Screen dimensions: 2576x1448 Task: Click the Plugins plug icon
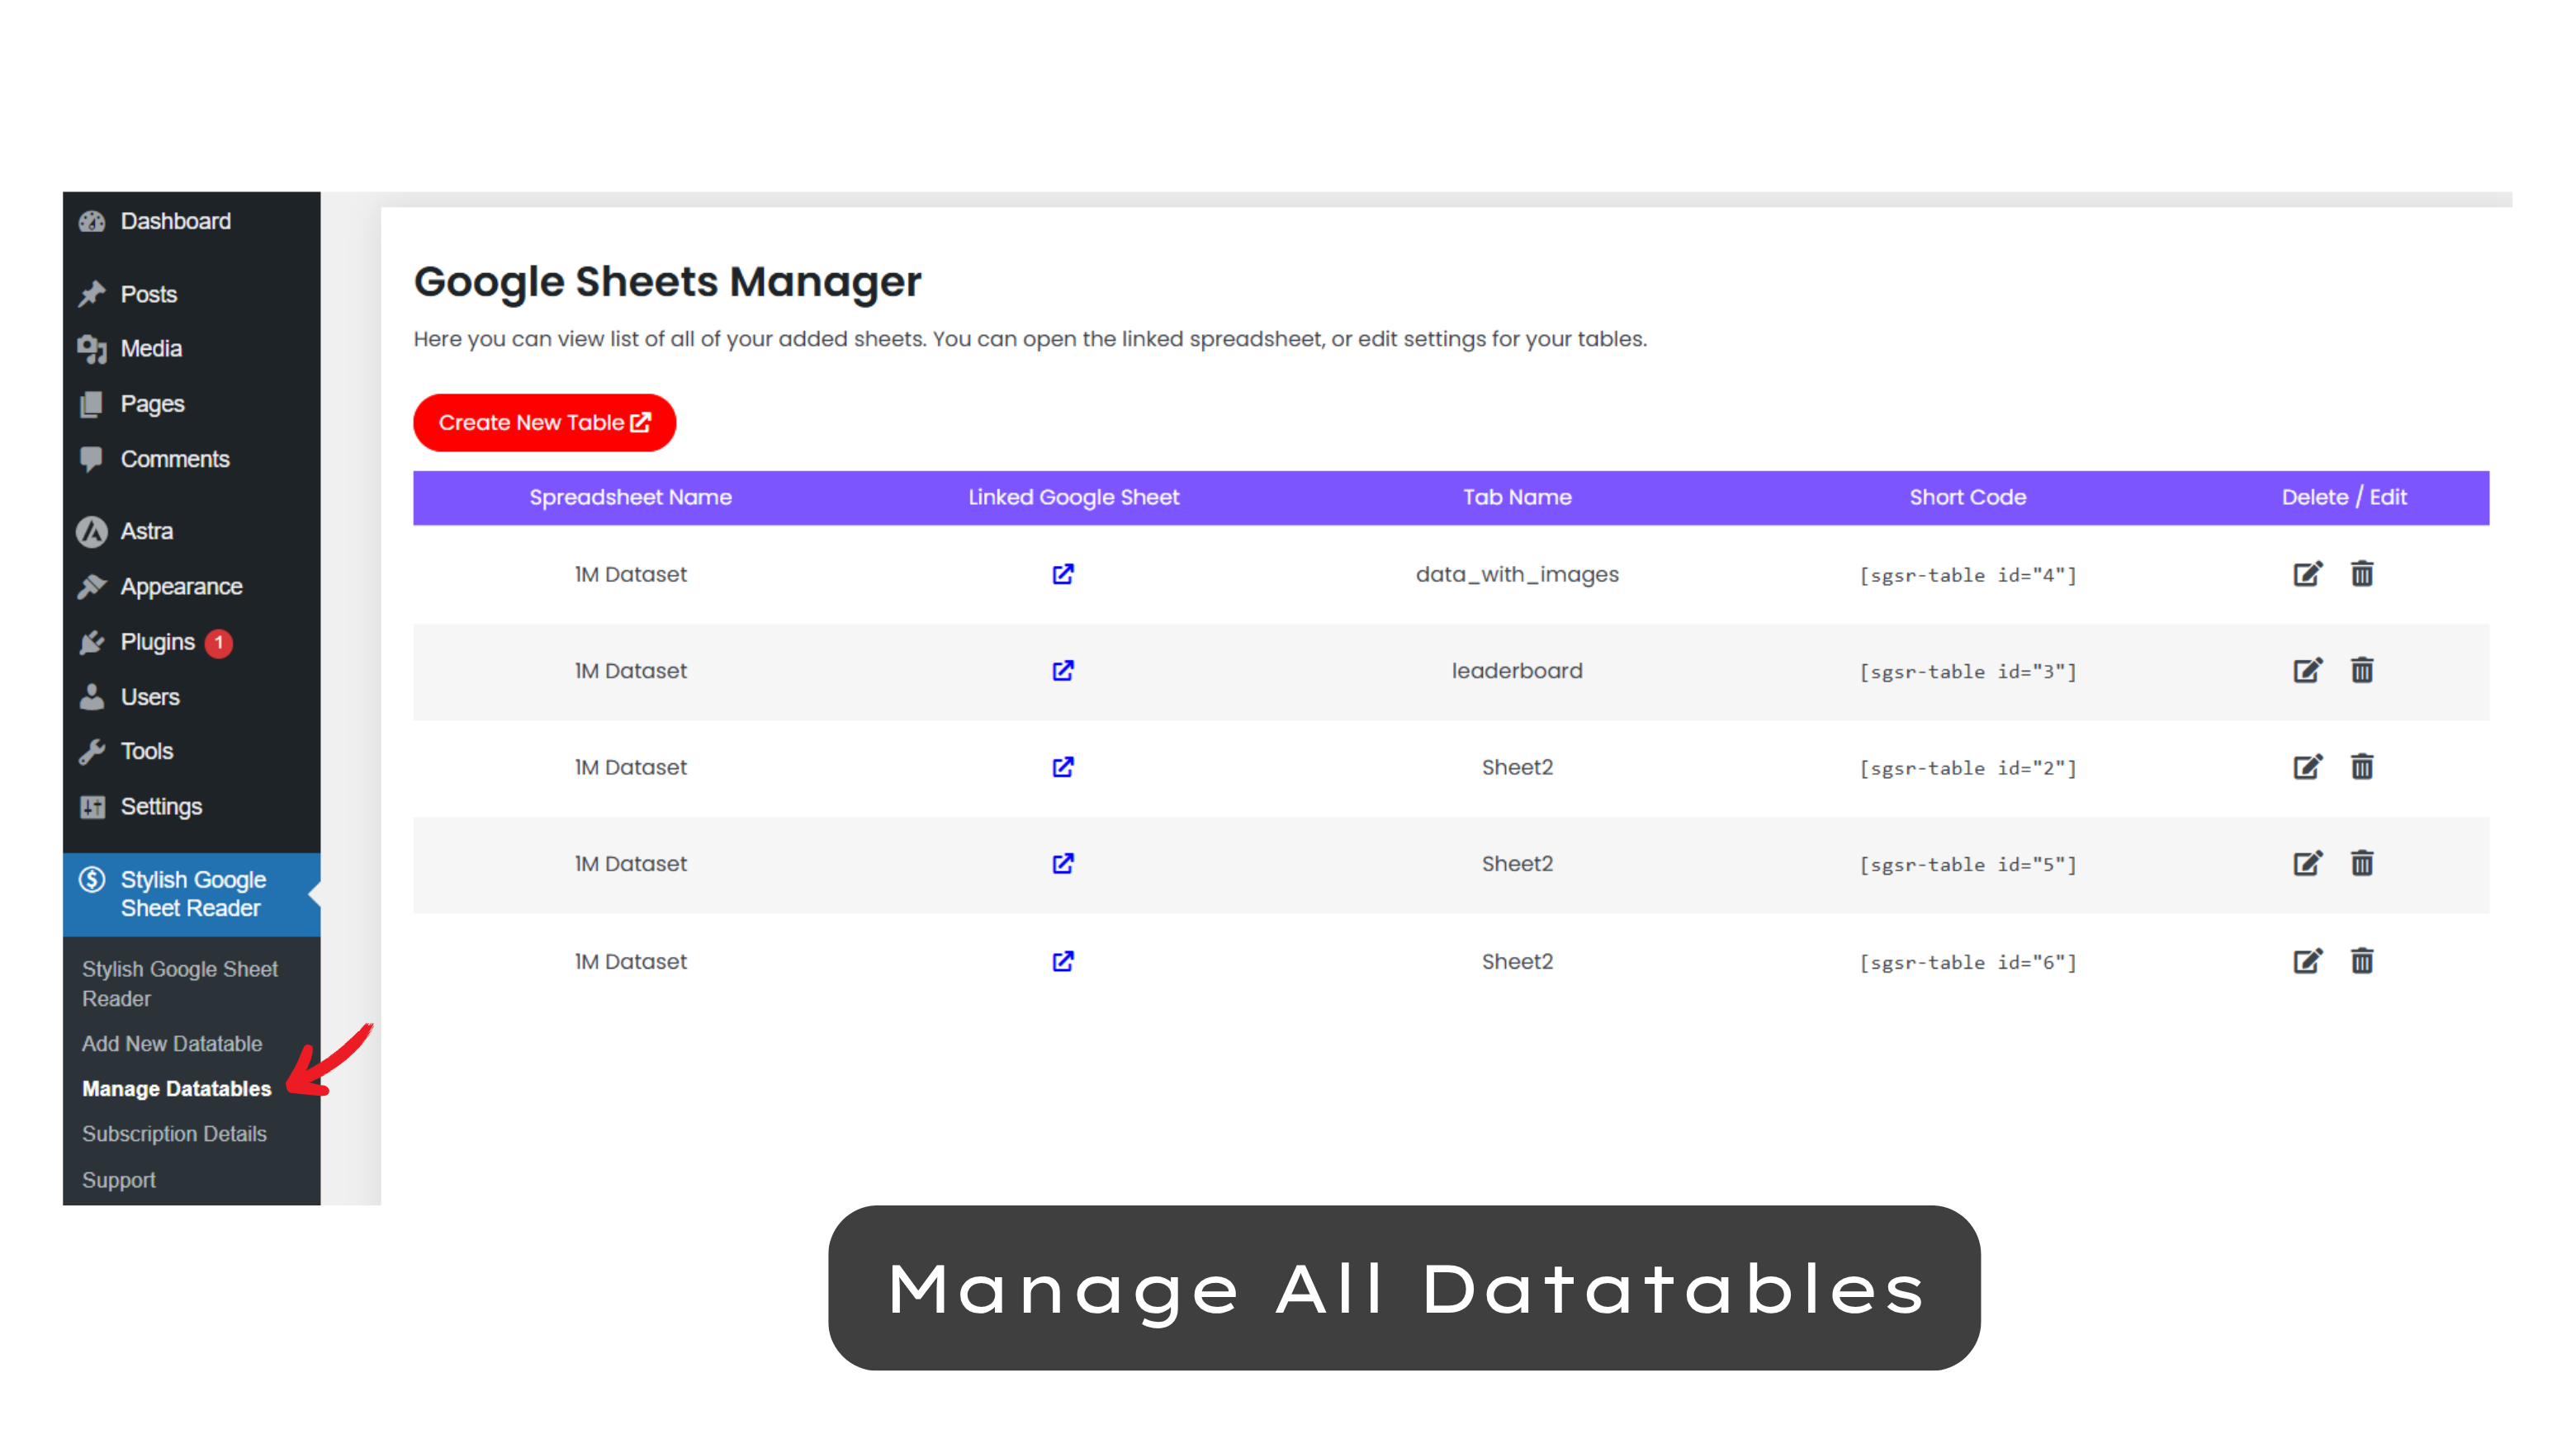[92, 642]
